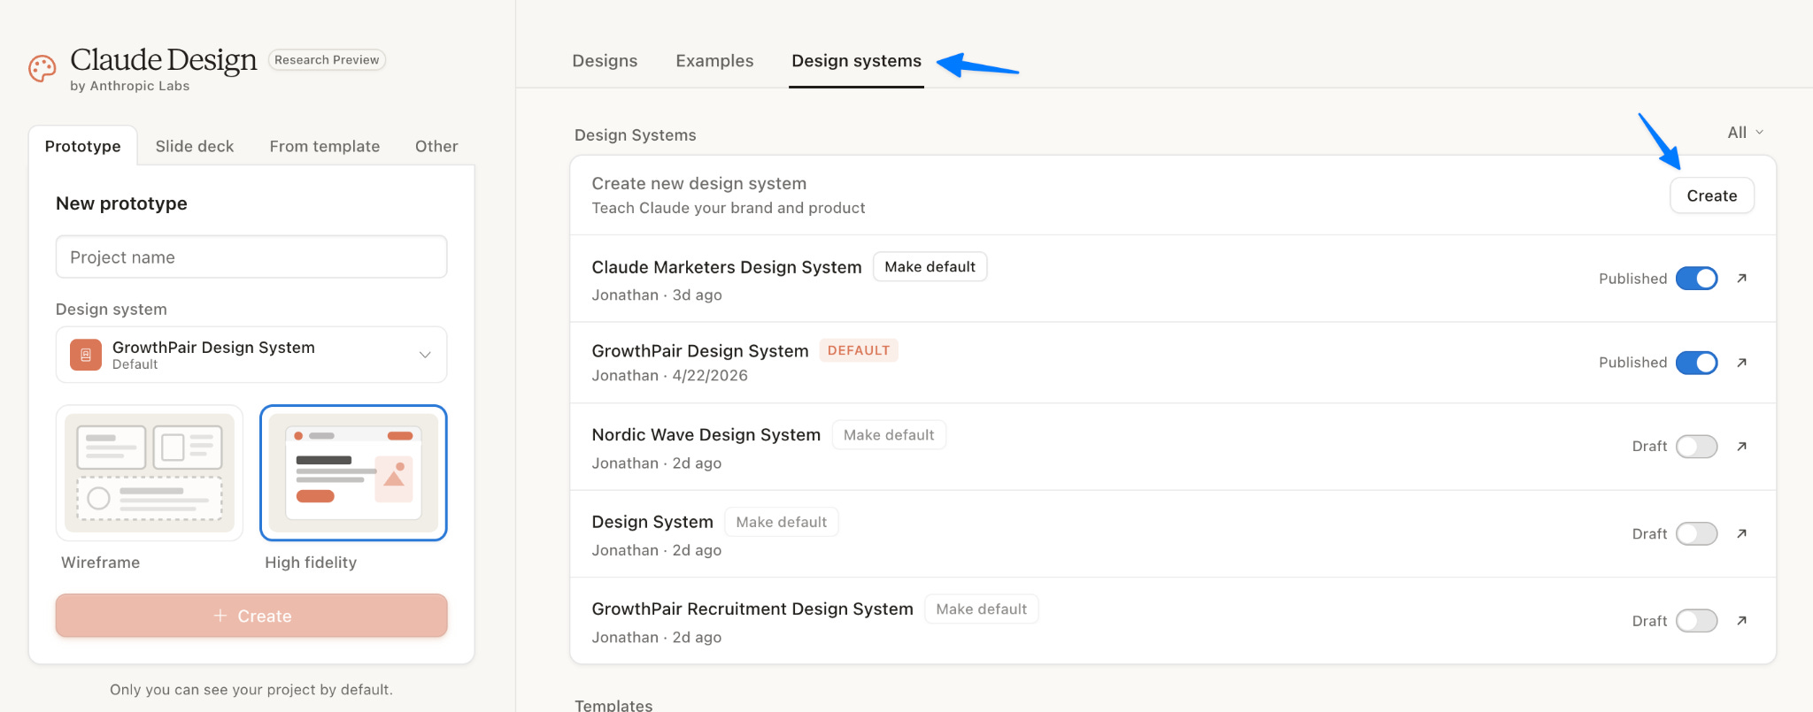Enable Draft switch for GrowthPair Recruitment Design System

coord(1696,621)
